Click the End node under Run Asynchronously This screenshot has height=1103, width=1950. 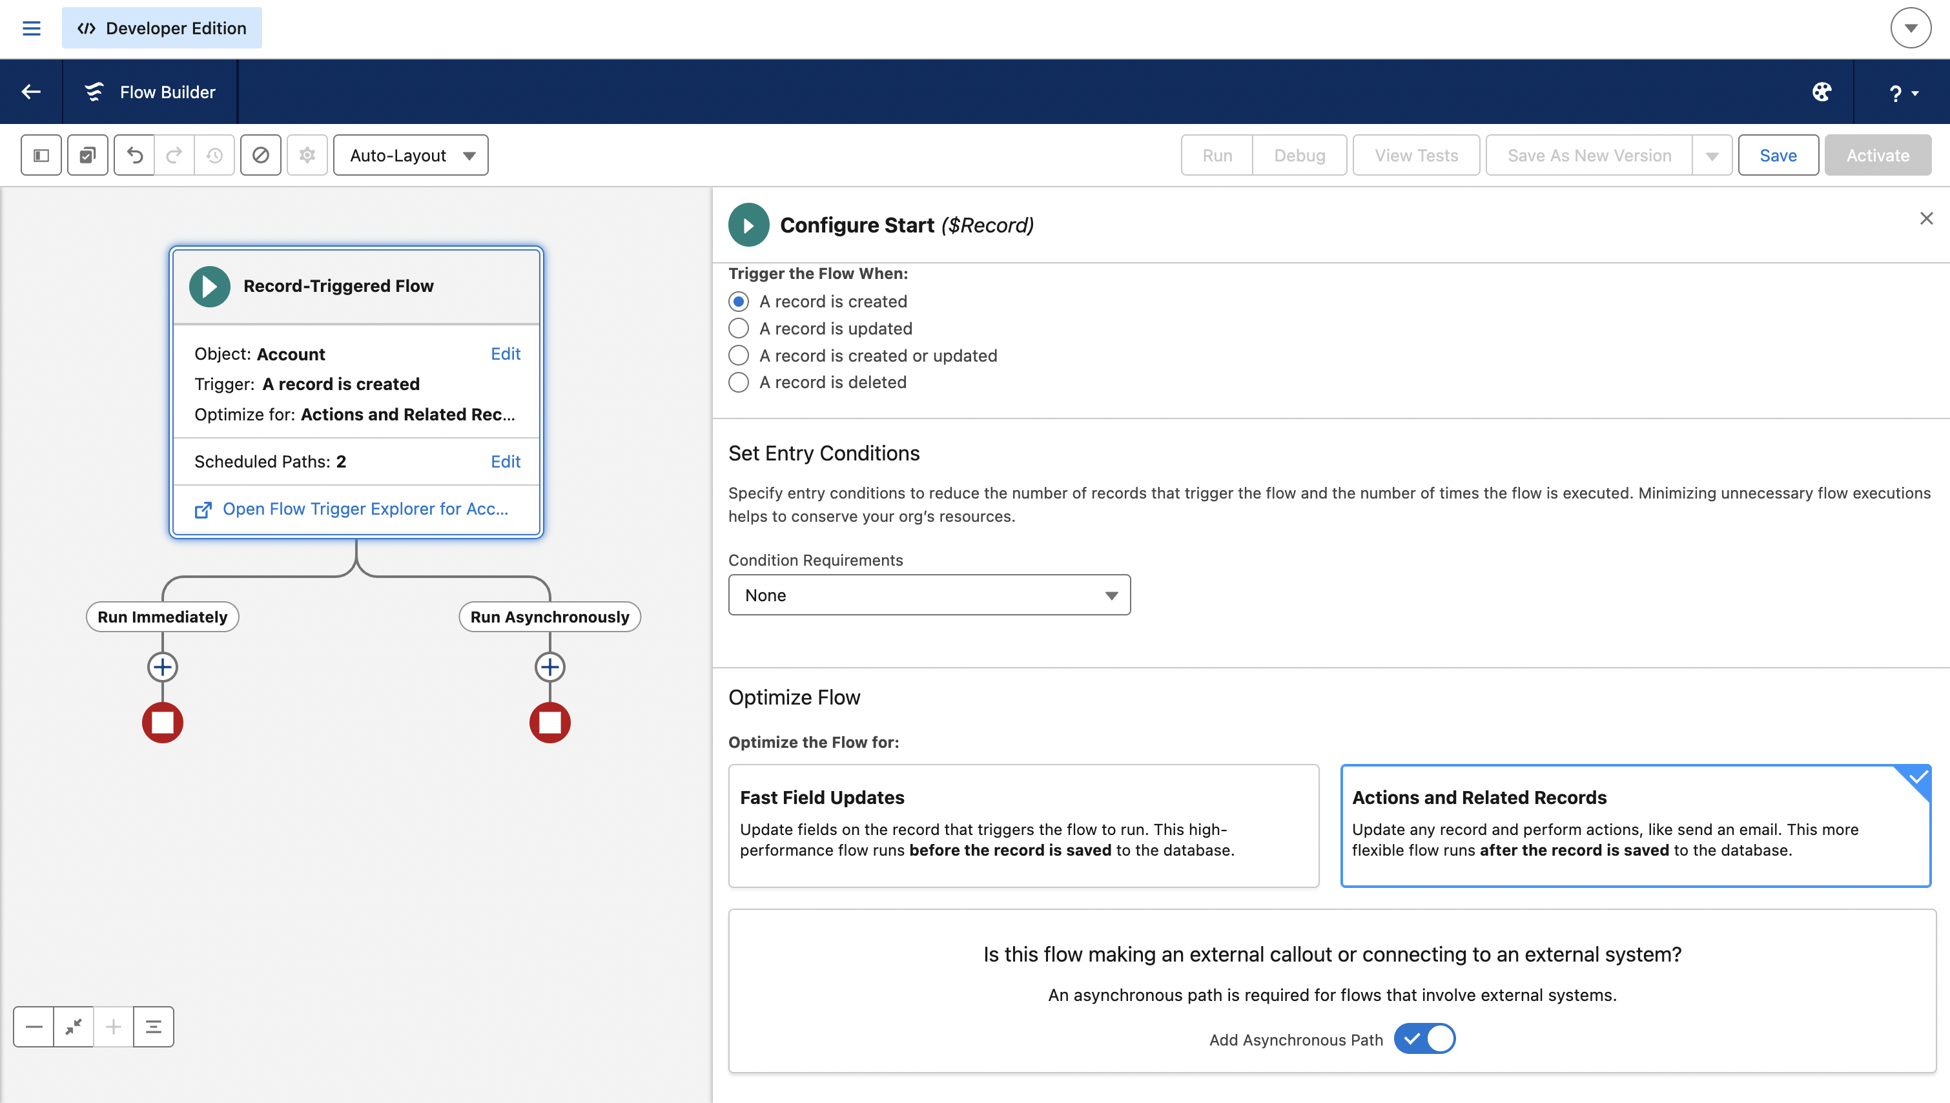[549, 722]
